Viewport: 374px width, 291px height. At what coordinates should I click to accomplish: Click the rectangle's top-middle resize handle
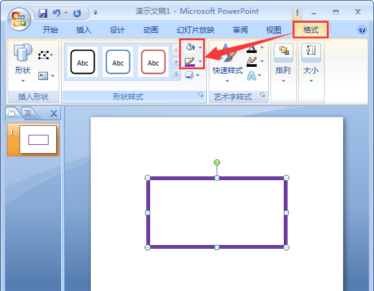click(217, 178)
